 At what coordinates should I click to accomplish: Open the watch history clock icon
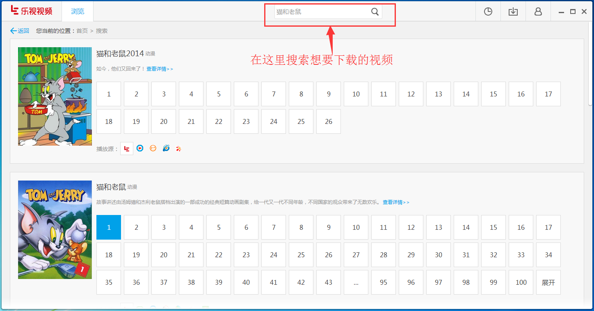point(488,11)
